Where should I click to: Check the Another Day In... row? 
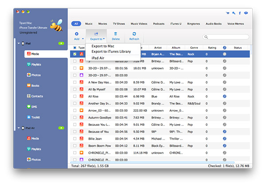click(x=74, y=103)
